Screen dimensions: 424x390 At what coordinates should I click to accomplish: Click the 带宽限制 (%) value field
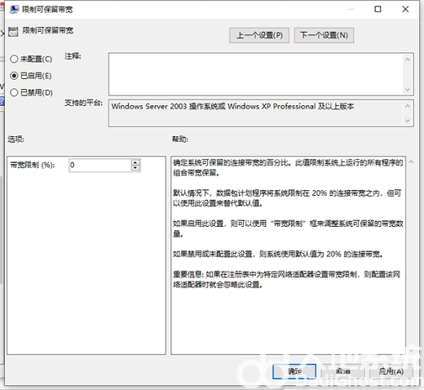coord(100,165)
